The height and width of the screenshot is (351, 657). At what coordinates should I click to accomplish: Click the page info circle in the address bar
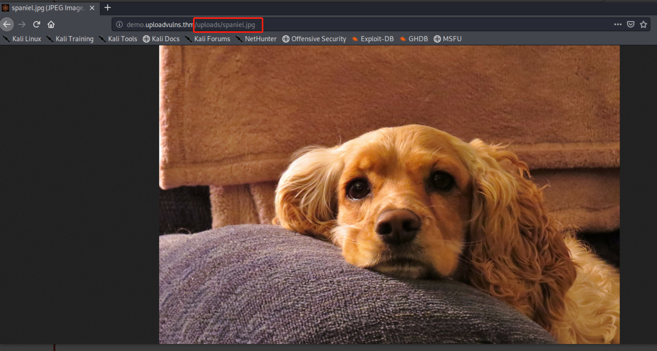click(x=119, y=25)
